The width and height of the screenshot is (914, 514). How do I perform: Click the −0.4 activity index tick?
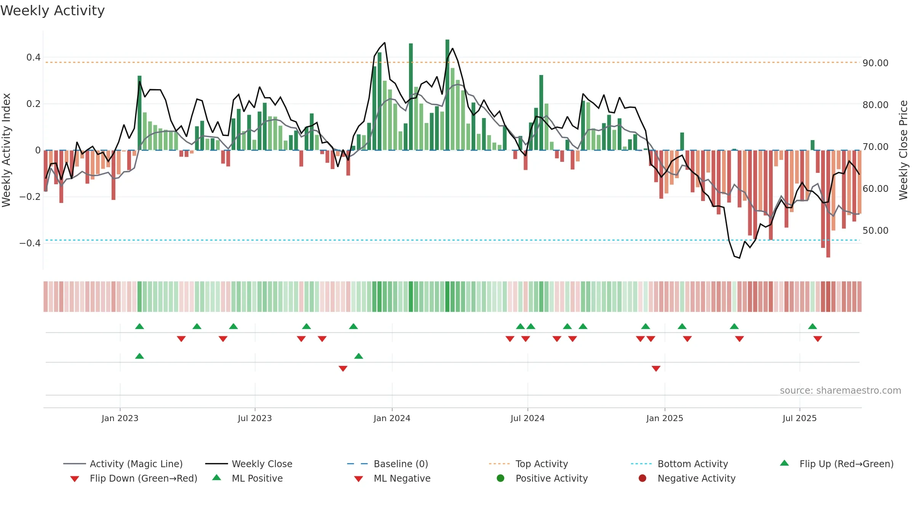30,243
